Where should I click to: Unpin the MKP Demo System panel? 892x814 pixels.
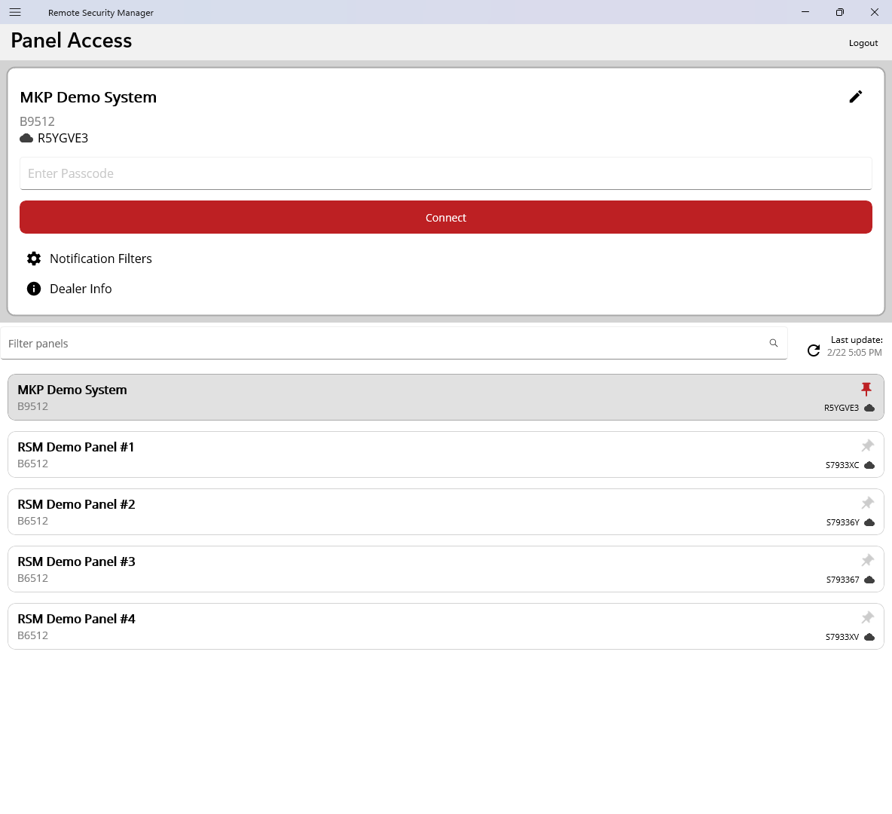pos(866,389)
